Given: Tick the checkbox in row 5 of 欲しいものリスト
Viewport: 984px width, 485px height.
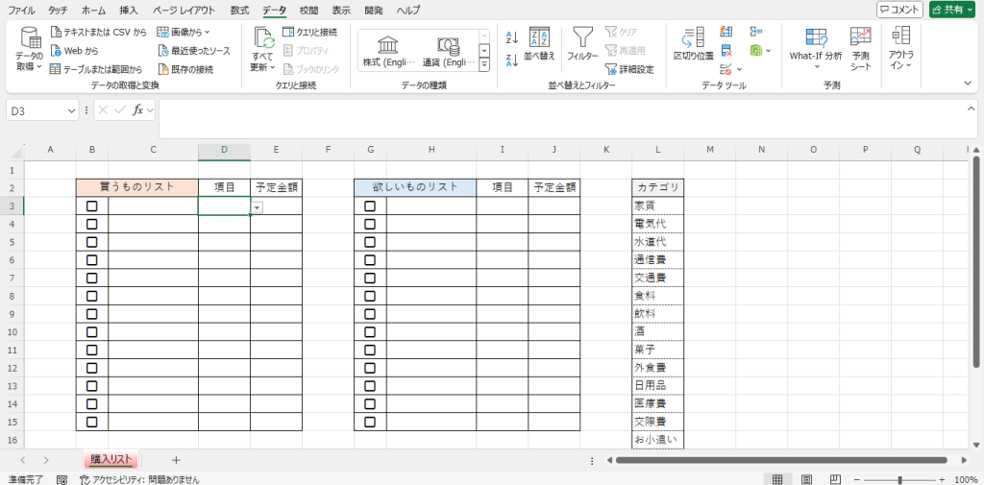Looking at the screenshot, I should click(x=370, y=242).
